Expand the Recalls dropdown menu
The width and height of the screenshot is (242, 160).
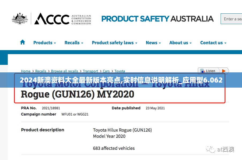[x=74, y=43]
